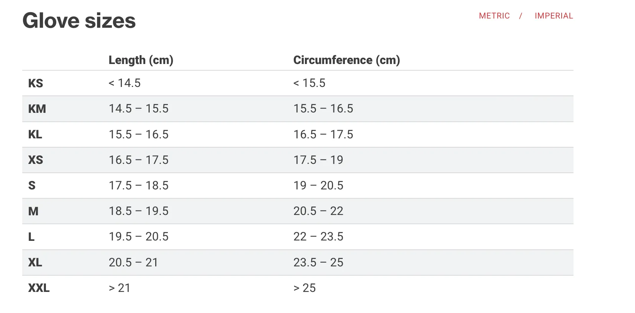Select the 20.5 – 21 length cell
Image resolution: width=635 pixels, height=313 pixels.
[x=133, y=262]
